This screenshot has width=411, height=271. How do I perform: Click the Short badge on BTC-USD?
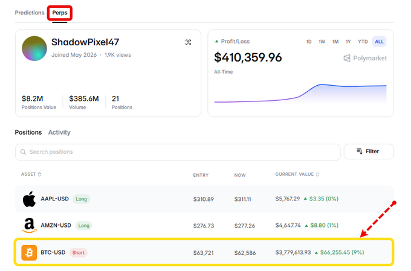click(x=79, y=253)
